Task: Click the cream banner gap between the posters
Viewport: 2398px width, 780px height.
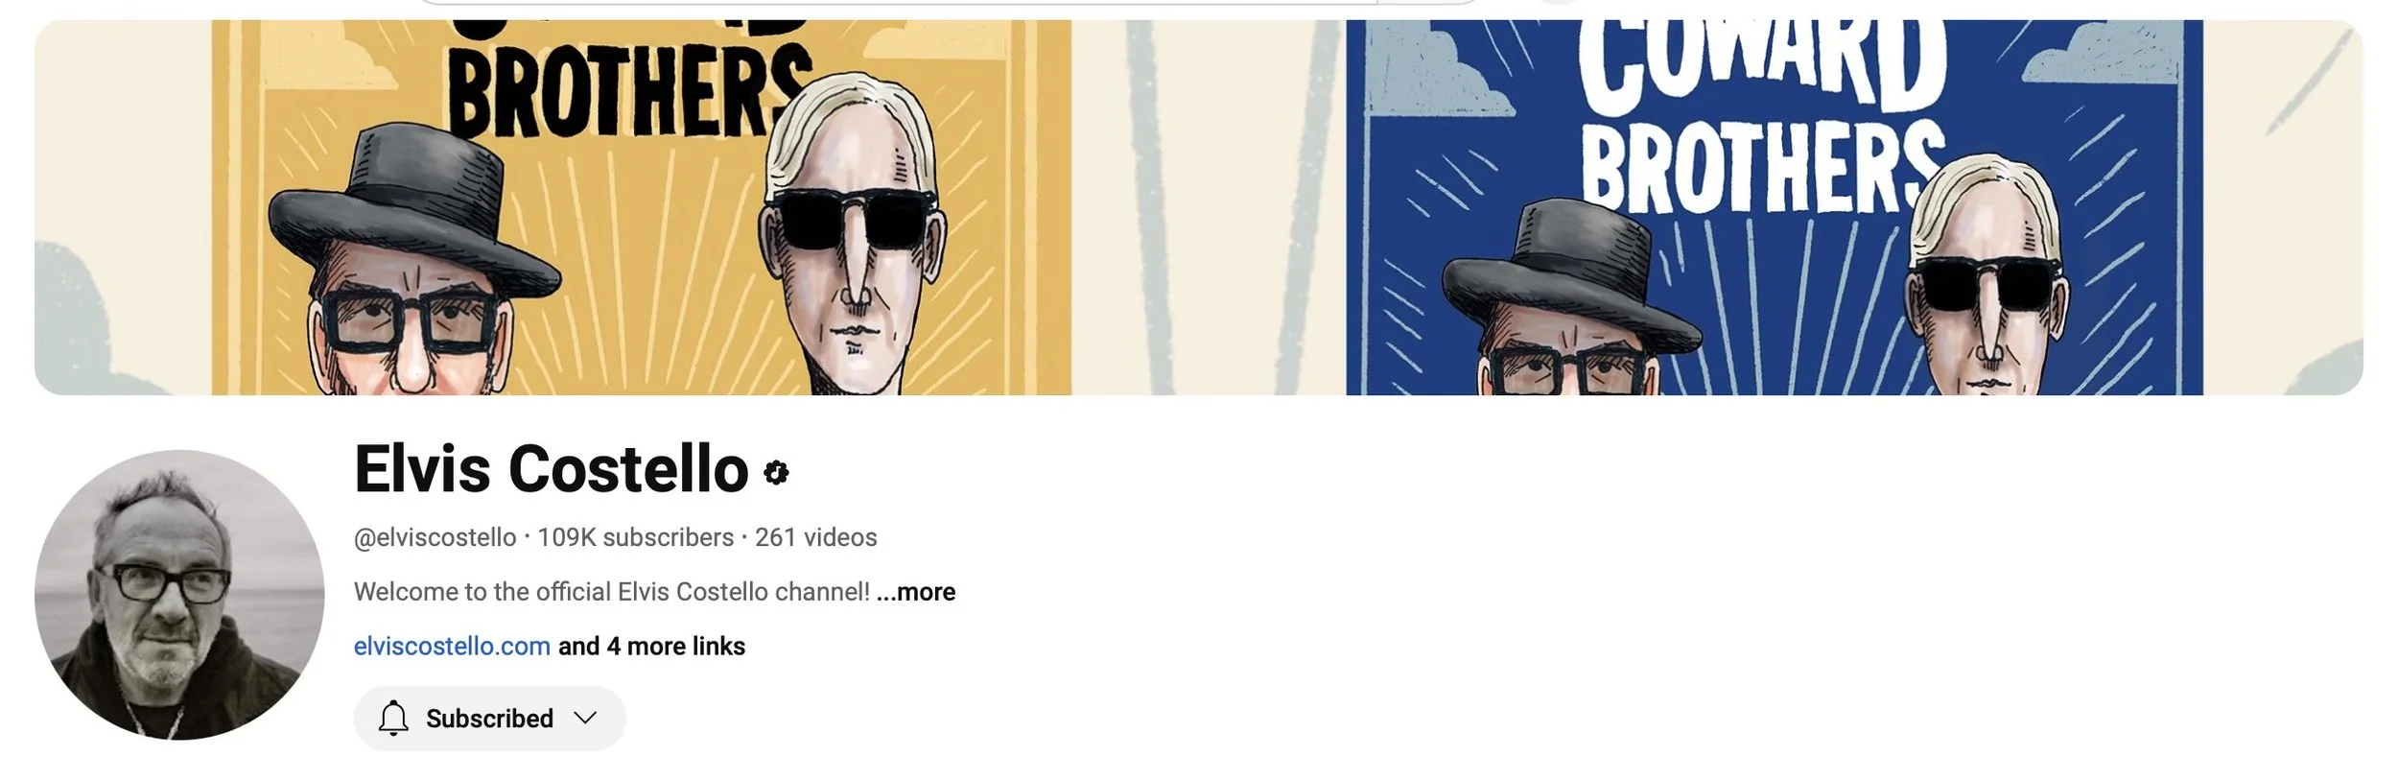Action: pyautogui.click(x=1209, y=207)
